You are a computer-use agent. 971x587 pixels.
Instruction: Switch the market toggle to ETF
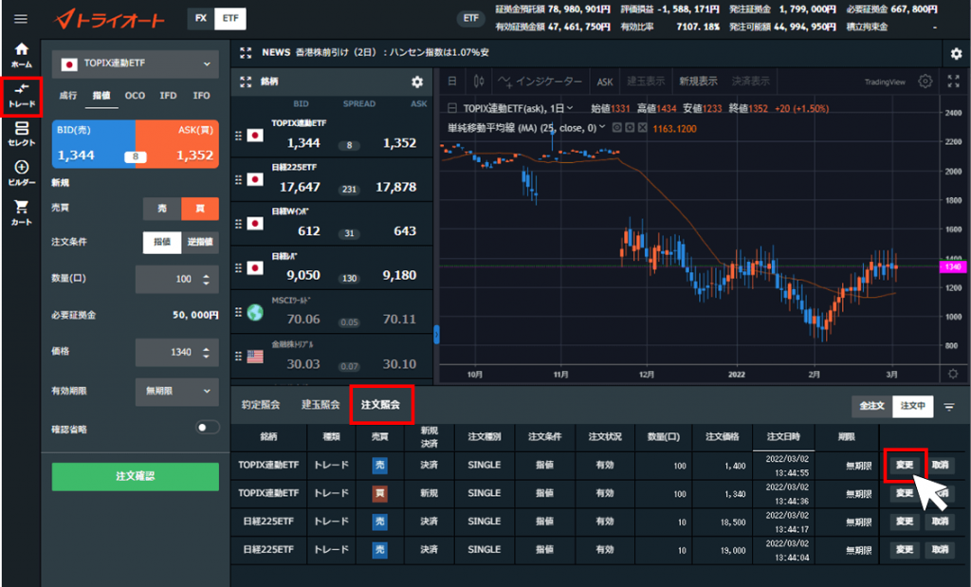[230, 19]
